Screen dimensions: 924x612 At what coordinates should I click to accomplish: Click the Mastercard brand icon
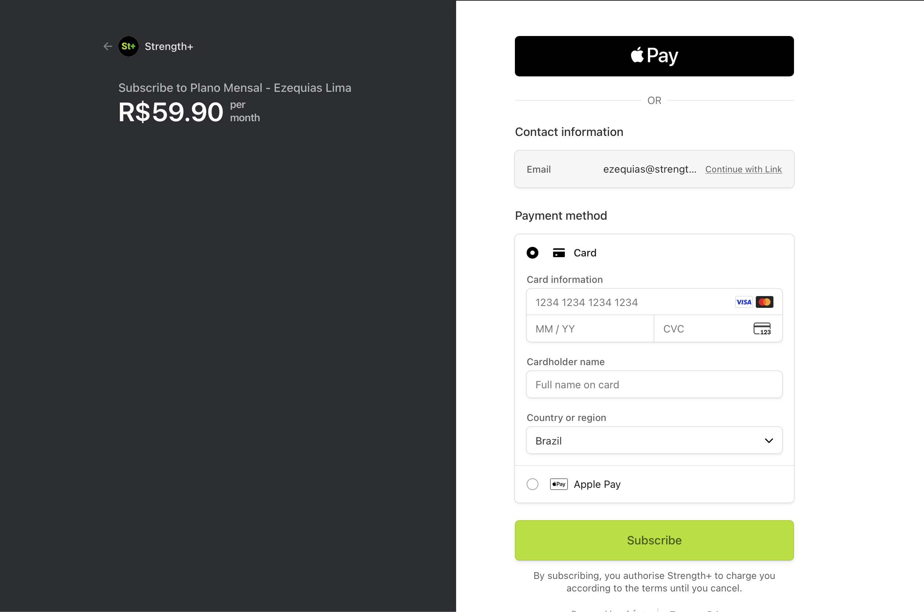click(764, 302)
